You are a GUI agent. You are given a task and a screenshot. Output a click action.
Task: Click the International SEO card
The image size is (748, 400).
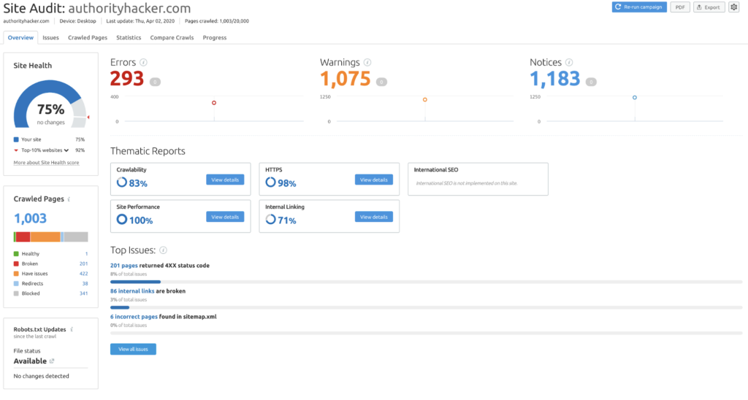[x=478, y=180]
